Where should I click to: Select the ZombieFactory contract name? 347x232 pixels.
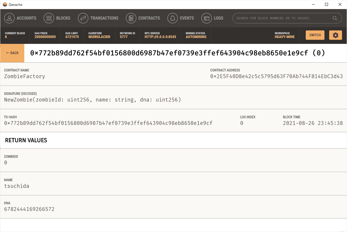coord(25,76)
